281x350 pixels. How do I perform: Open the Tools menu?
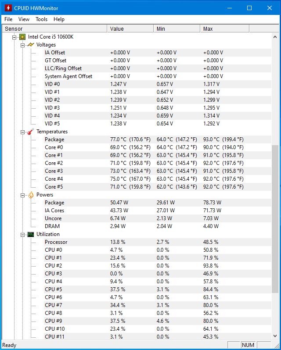[42, 19]
